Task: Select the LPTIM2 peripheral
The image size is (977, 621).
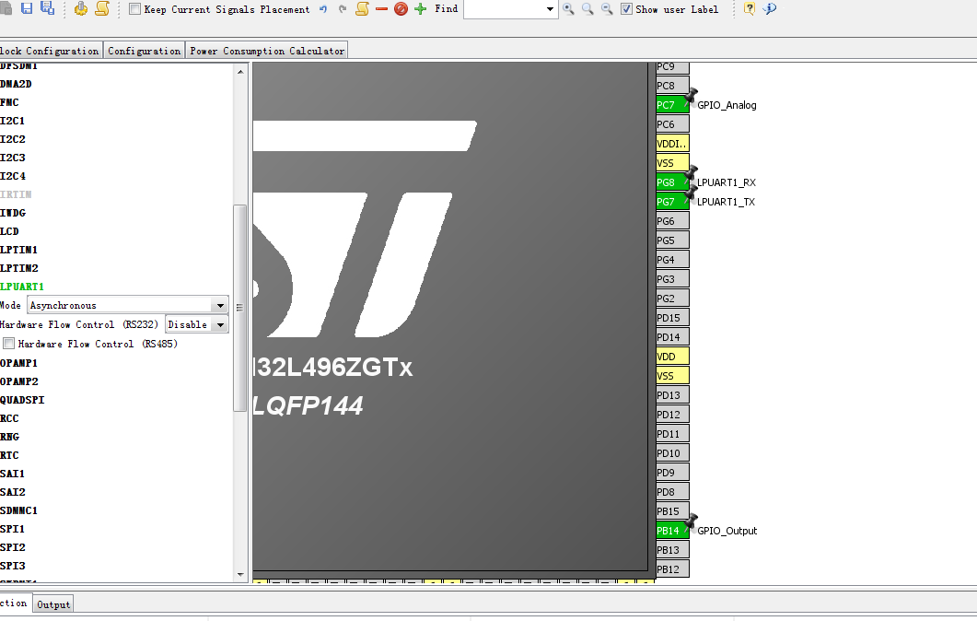Action: click(18, 268)
